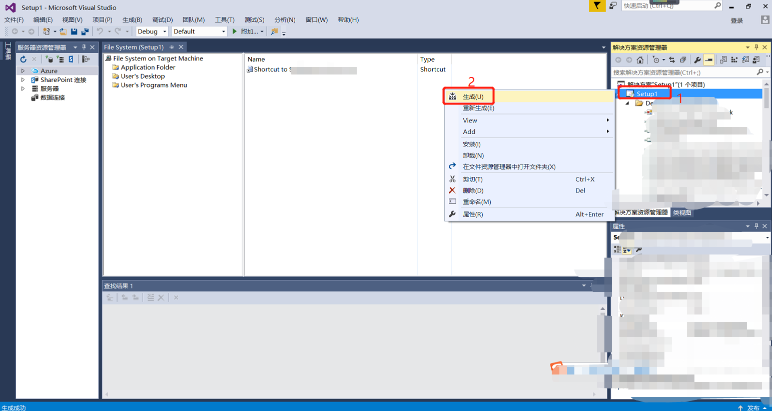Viewport: 772px width, 411px height.
Task: Switch to the 类视图 tab
Action: pos(682,212)
